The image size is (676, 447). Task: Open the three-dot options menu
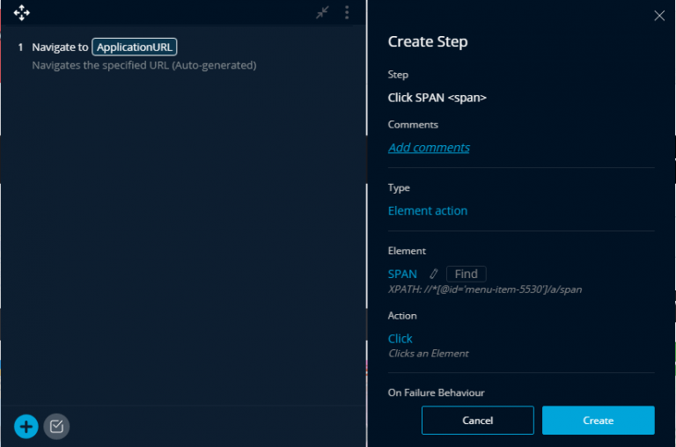click(x=347, y=12)
